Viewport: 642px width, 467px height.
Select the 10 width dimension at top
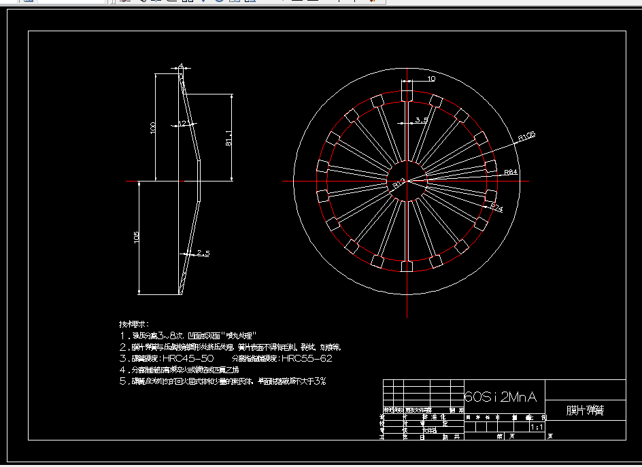click(x=430, y=79)
